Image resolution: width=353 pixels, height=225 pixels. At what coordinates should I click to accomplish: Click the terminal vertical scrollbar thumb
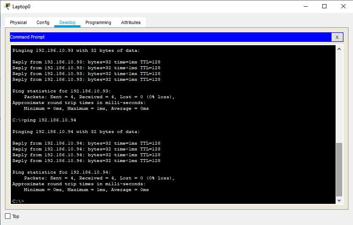(339, 169)
